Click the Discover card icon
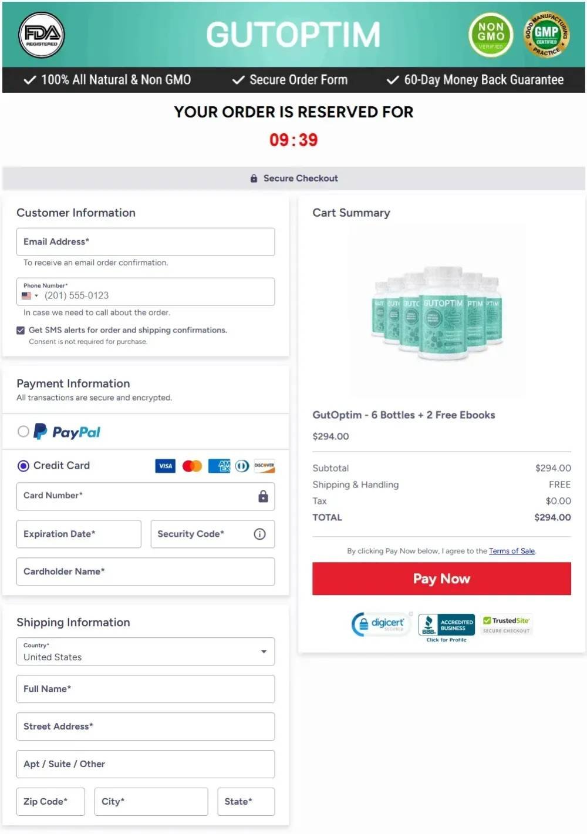 tap(264, 466)
